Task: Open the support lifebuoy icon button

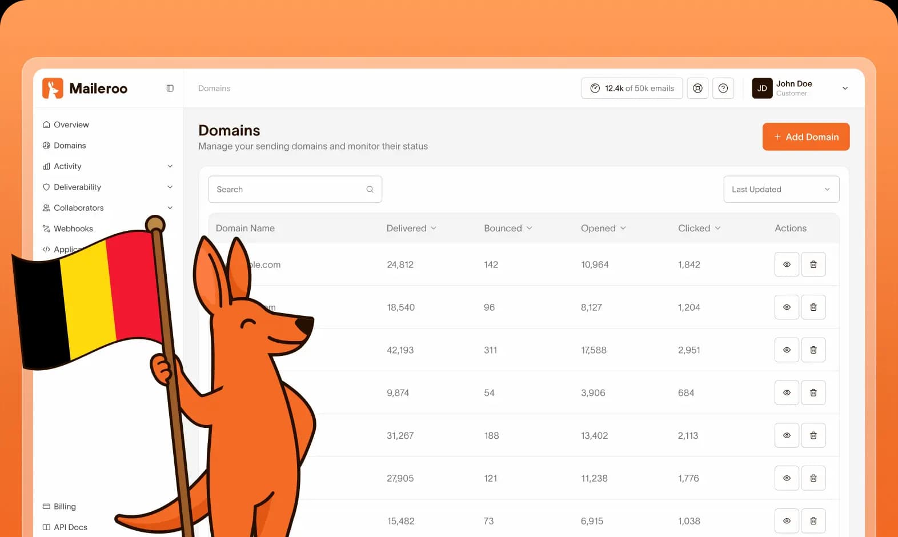Action: [x=697, y=88]
